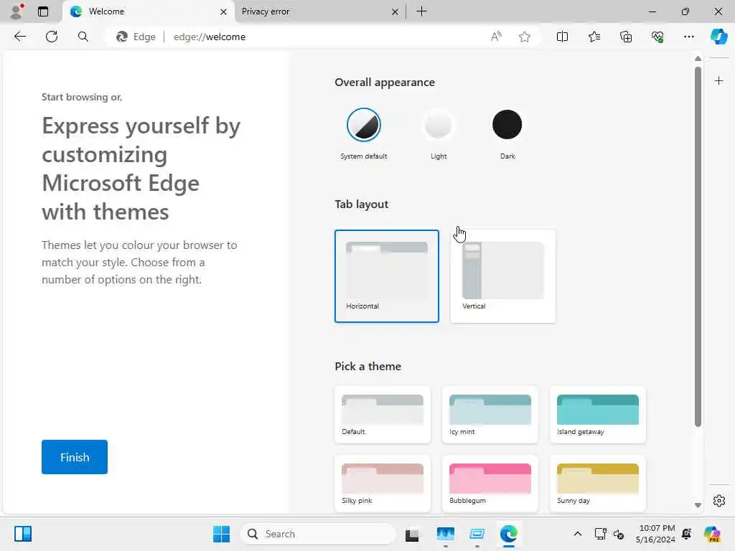The image size is (735, 551).
Task: Click the page scrollbar down arrow
Action: click(x=698, y=505)
